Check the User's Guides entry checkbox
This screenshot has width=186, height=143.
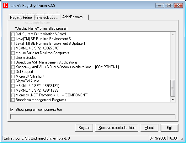pyautogui.click(x=13, y=58)
